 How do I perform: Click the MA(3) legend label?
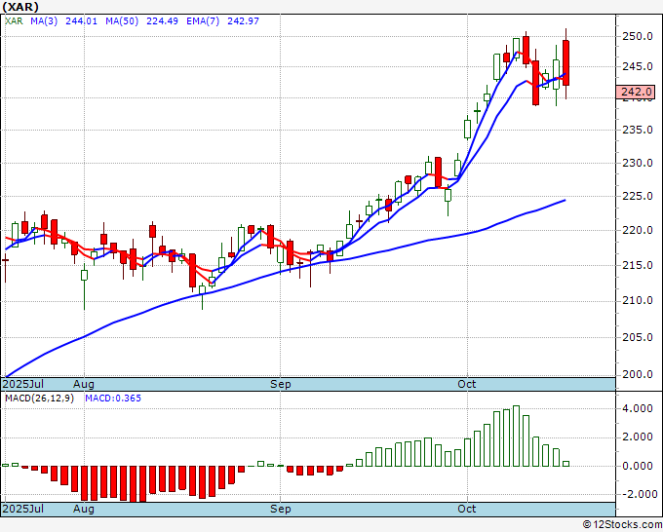point(44,20)
